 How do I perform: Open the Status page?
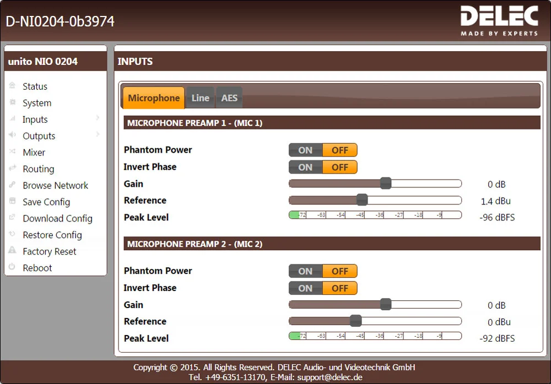pyautogui.click(x=35, y=86)
